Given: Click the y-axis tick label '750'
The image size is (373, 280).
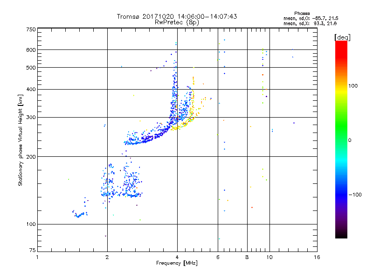Looking at the screenshot, I should click(31, 29).
